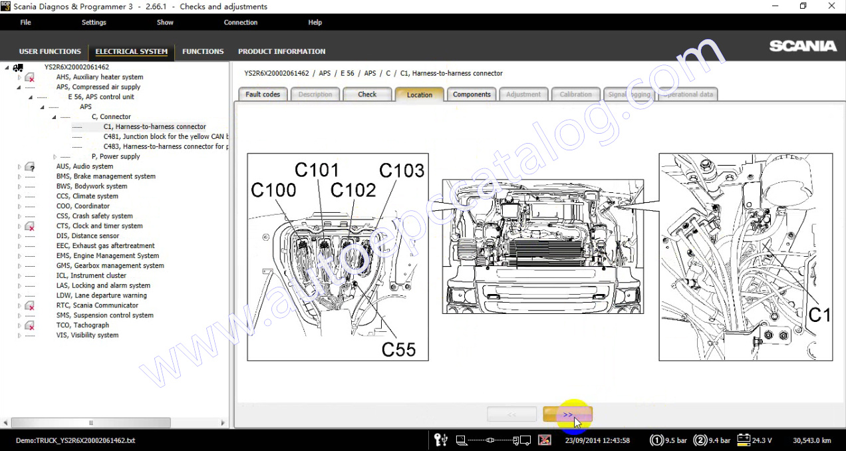Open the Location tab
846x451 pixels.
(420, 94)
